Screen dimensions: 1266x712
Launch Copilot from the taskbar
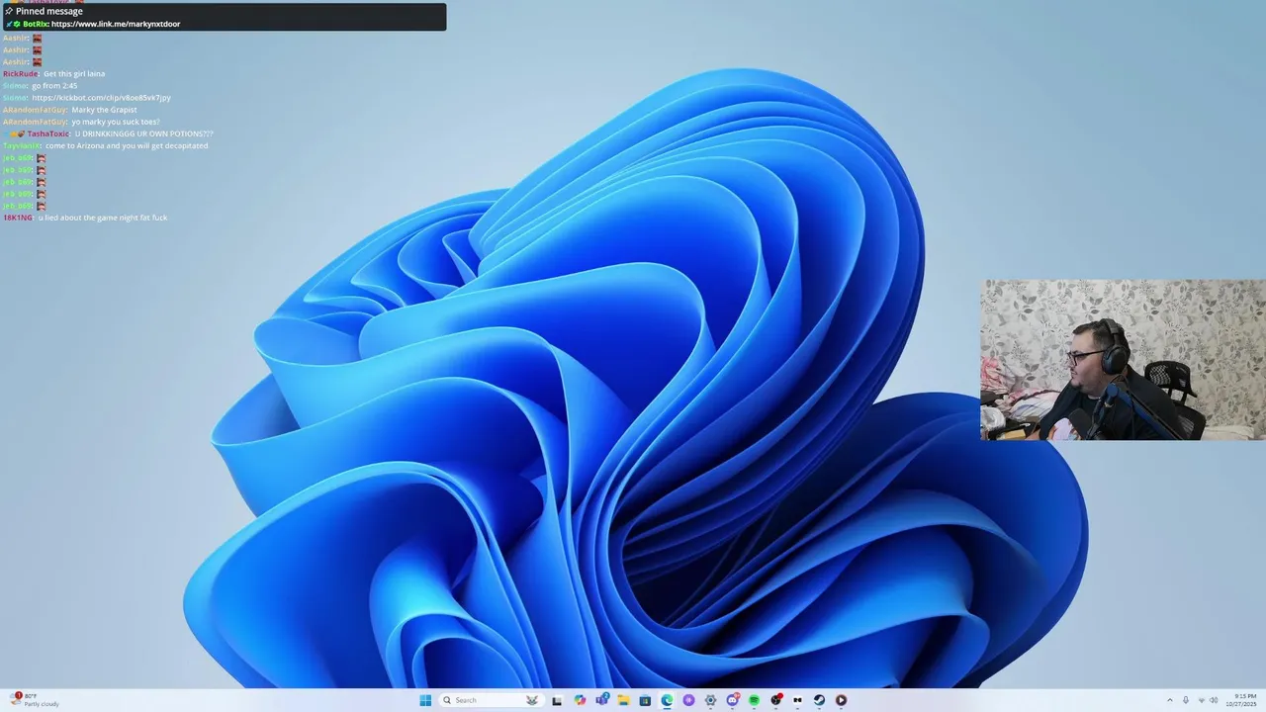[581, 700]
